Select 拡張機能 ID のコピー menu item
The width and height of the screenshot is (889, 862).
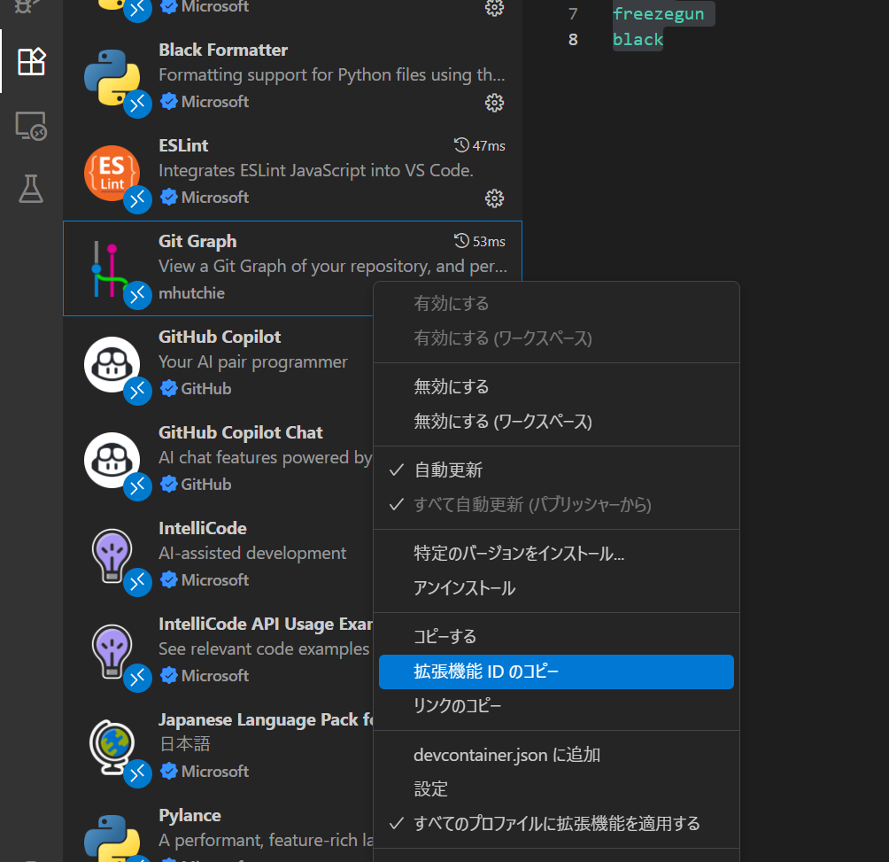pos(556,672)
